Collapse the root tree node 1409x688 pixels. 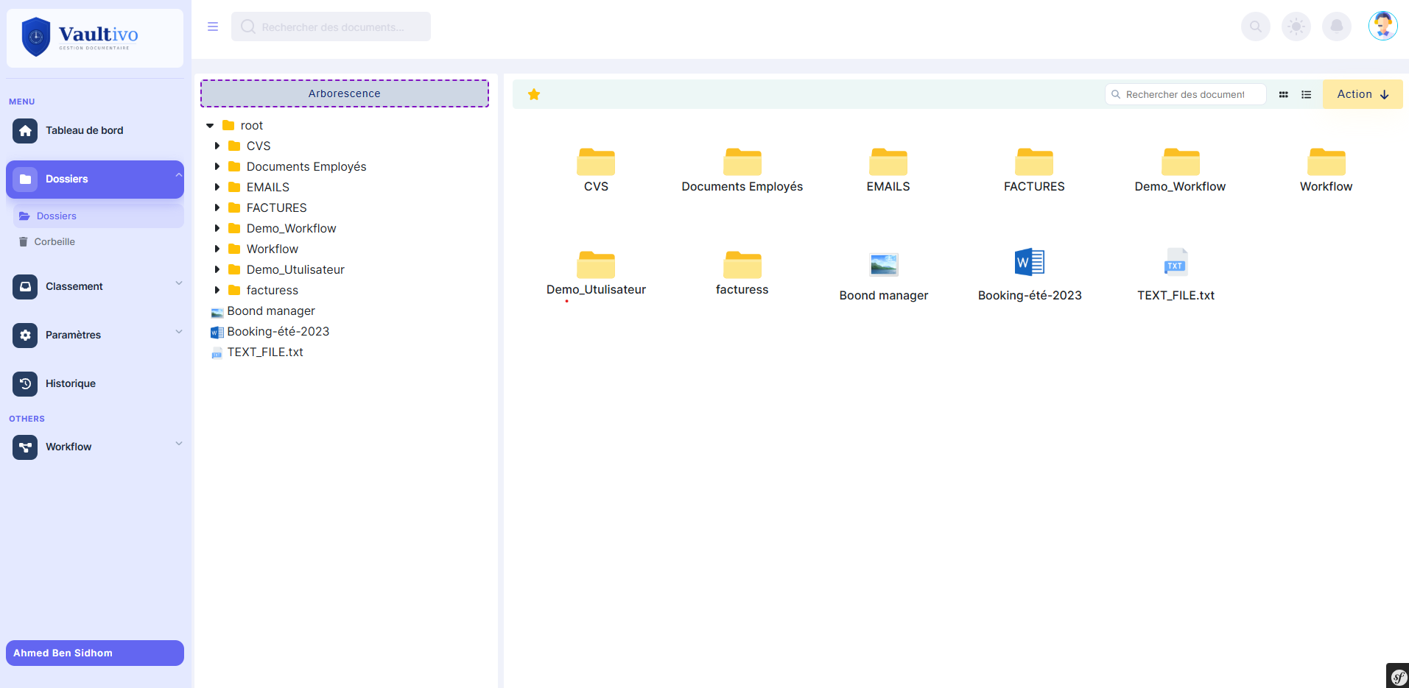(x=210, y=126)
